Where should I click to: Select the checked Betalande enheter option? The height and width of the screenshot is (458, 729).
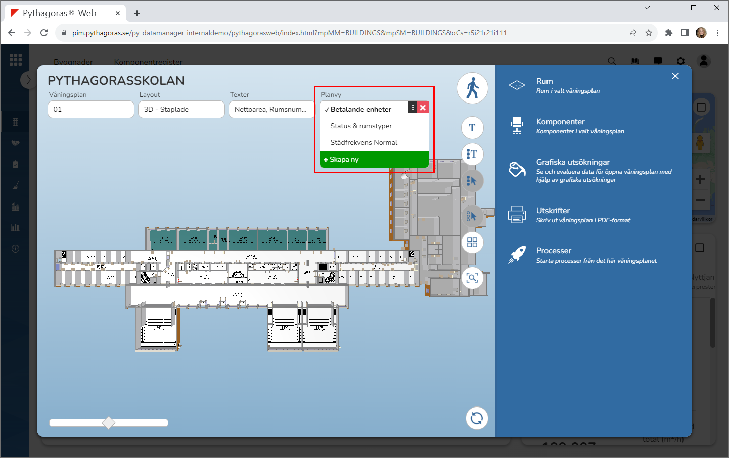click(x=361, y=109)
